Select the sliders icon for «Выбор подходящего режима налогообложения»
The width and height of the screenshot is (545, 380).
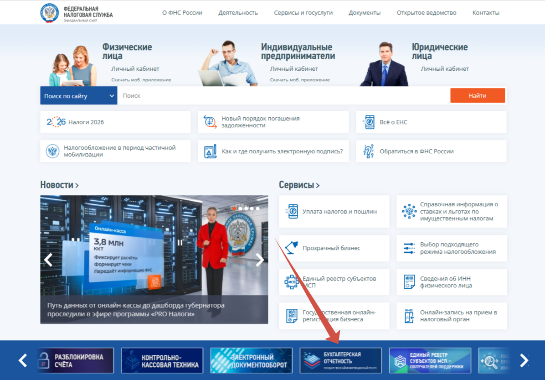tap(409, 248)
